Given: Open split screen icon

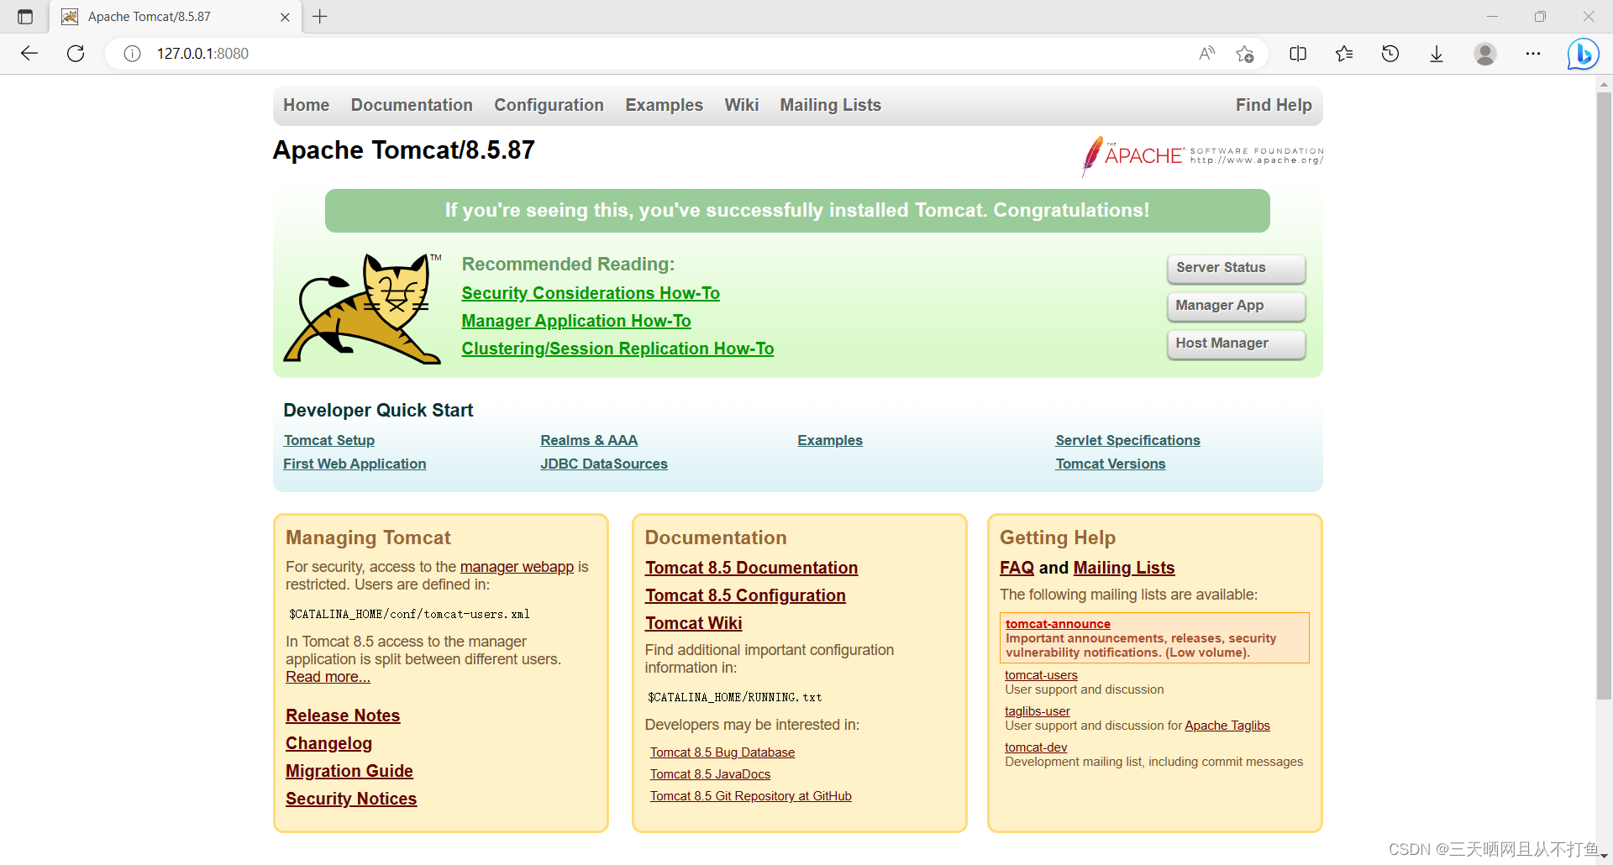Looking at the screenshot, I should click(1298, 54).
